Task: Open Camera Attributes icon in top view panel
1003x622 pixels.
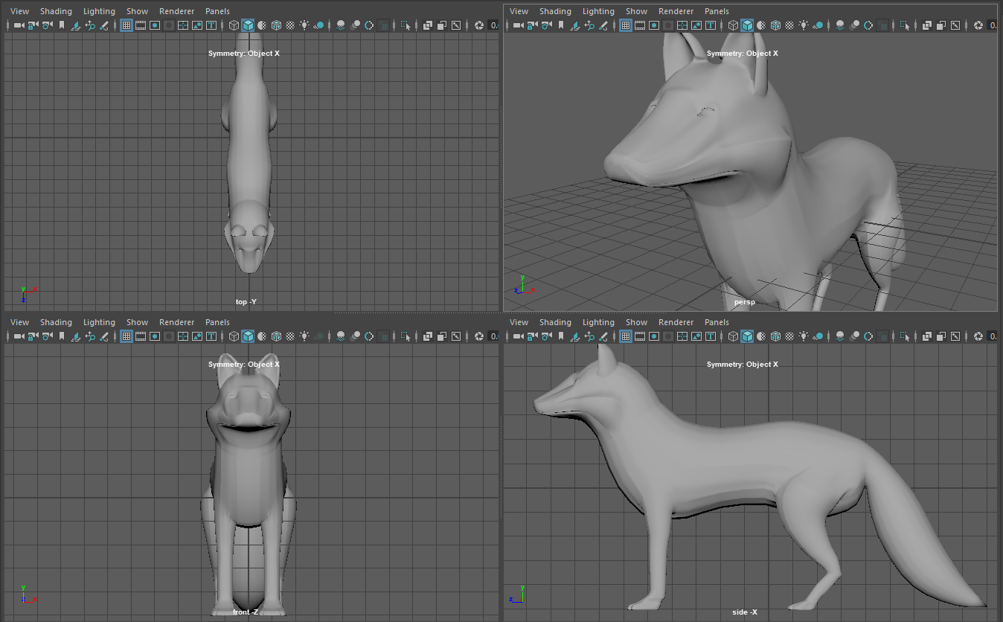Action: click(x=47, y=25)
